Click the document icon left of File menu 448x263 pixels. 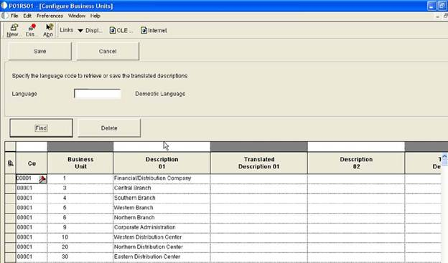[4, 16]
